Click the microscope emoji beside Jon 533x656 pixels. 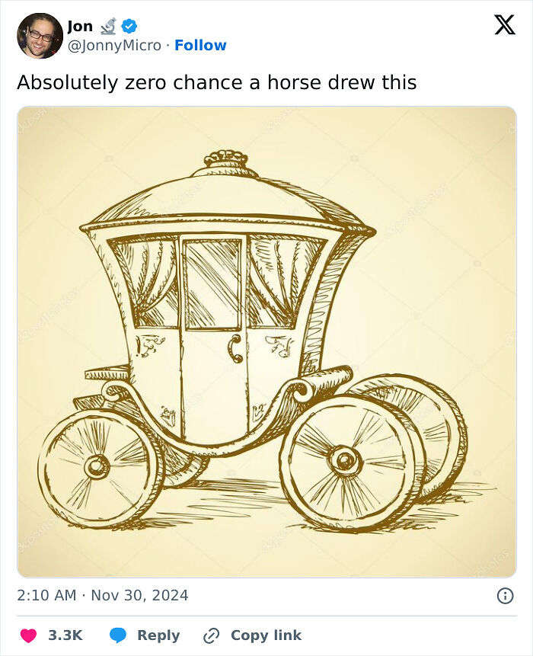pos(108,26)
